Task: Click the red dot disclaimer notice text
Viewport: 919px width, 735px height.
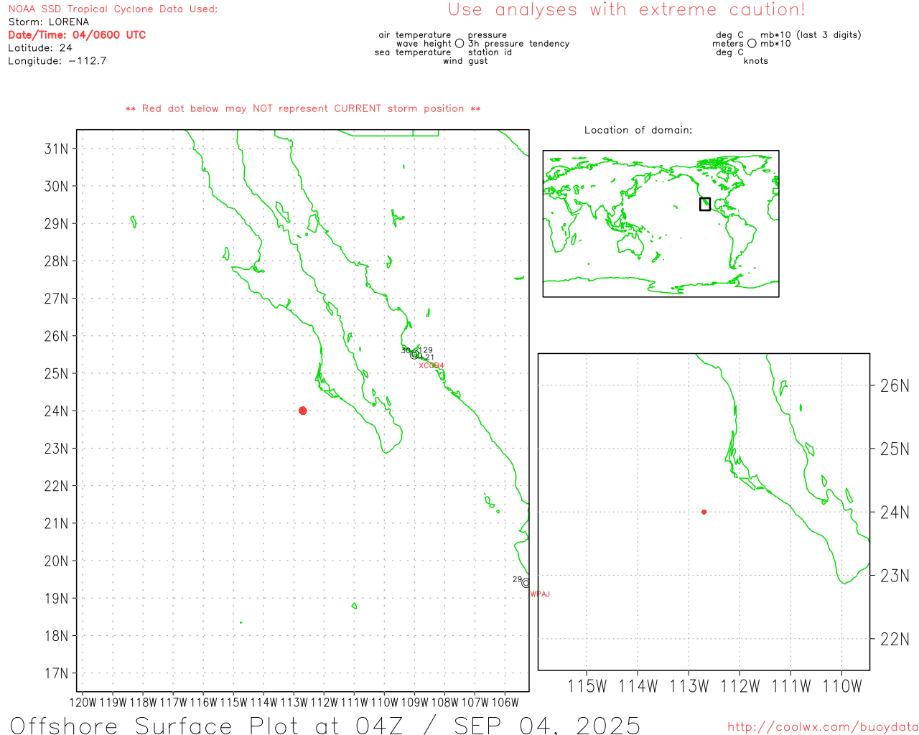Action: point(303,108)
